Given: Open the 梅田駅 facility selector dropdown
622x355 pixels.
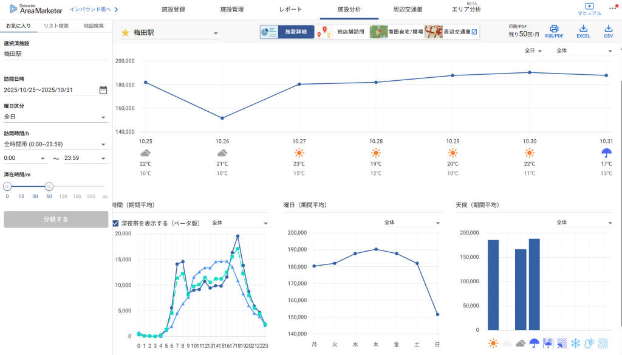Looking at the screenshot, I should 216,33.
